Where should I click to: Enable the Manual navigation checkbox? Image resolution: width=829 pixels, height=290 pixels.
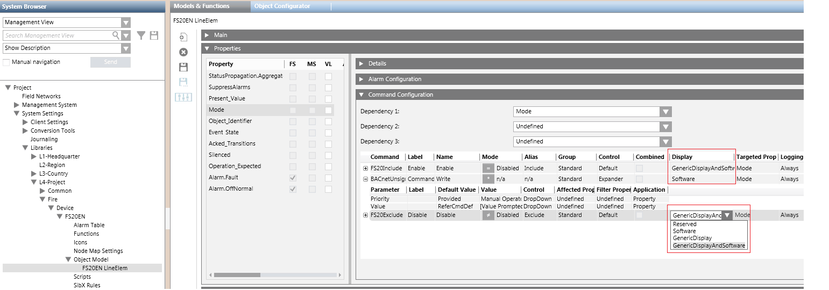(x=6, y=62)
